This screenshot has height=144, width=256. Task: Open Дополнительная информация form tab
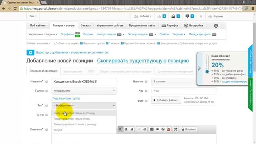coord(175,72)
